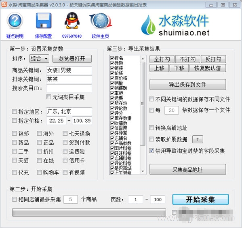Check the 购物车 filter checkbox

39,172
